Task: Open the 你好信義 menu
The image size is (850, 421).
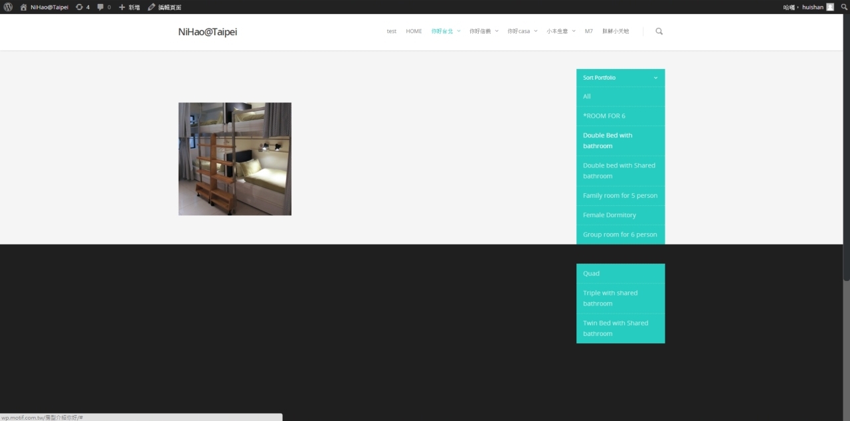Action: (480, 31)
